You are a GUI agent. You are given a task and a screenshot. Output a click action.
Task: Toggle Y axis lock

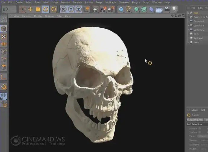coord(71,9)
